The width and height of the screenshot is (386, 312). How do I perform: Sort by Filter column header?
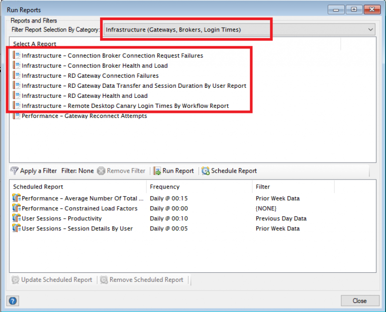pos(263,187)
